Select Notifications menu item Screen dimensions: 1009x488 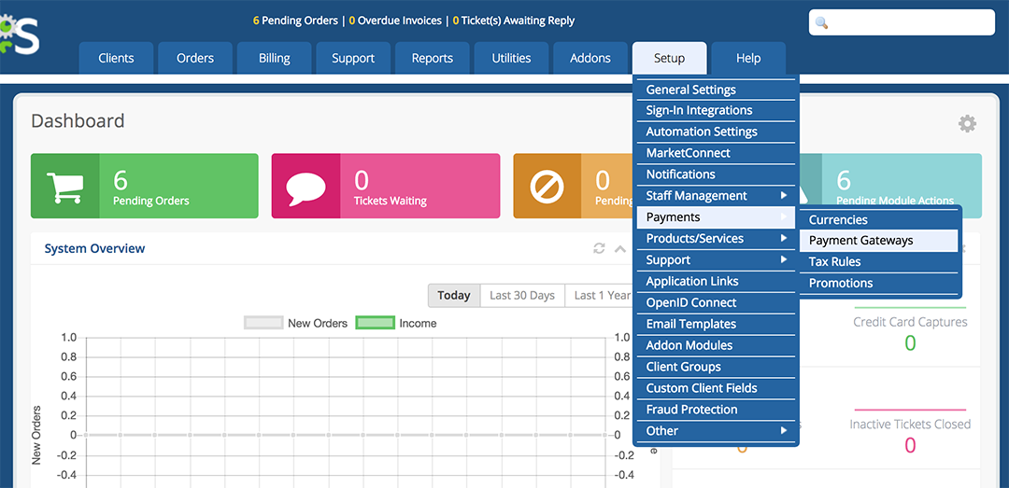716,174
